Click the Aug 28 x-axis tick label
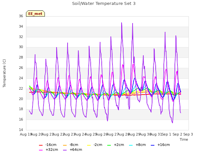Screen dimensions: 208x156 (123, 134)
